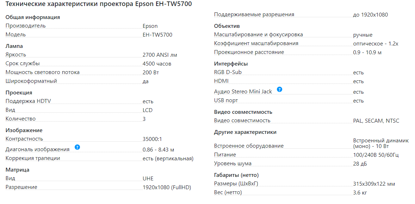Select the Общая информация section header
Screen dimensions: 415x204
point(33,17)
